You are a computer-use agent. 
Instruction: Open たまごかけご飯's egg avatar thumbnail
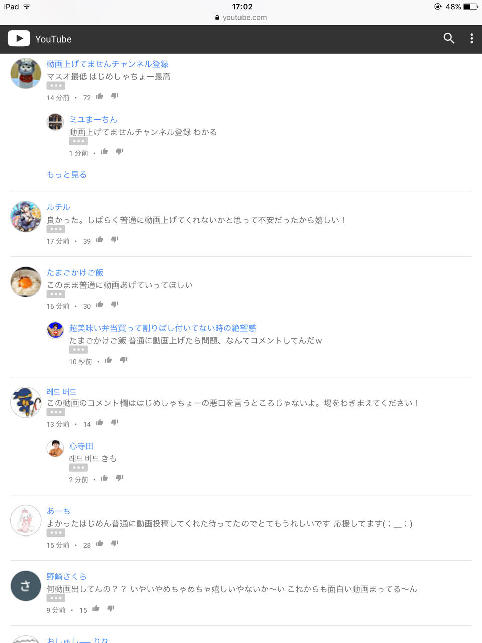click(x=26, y=282)
